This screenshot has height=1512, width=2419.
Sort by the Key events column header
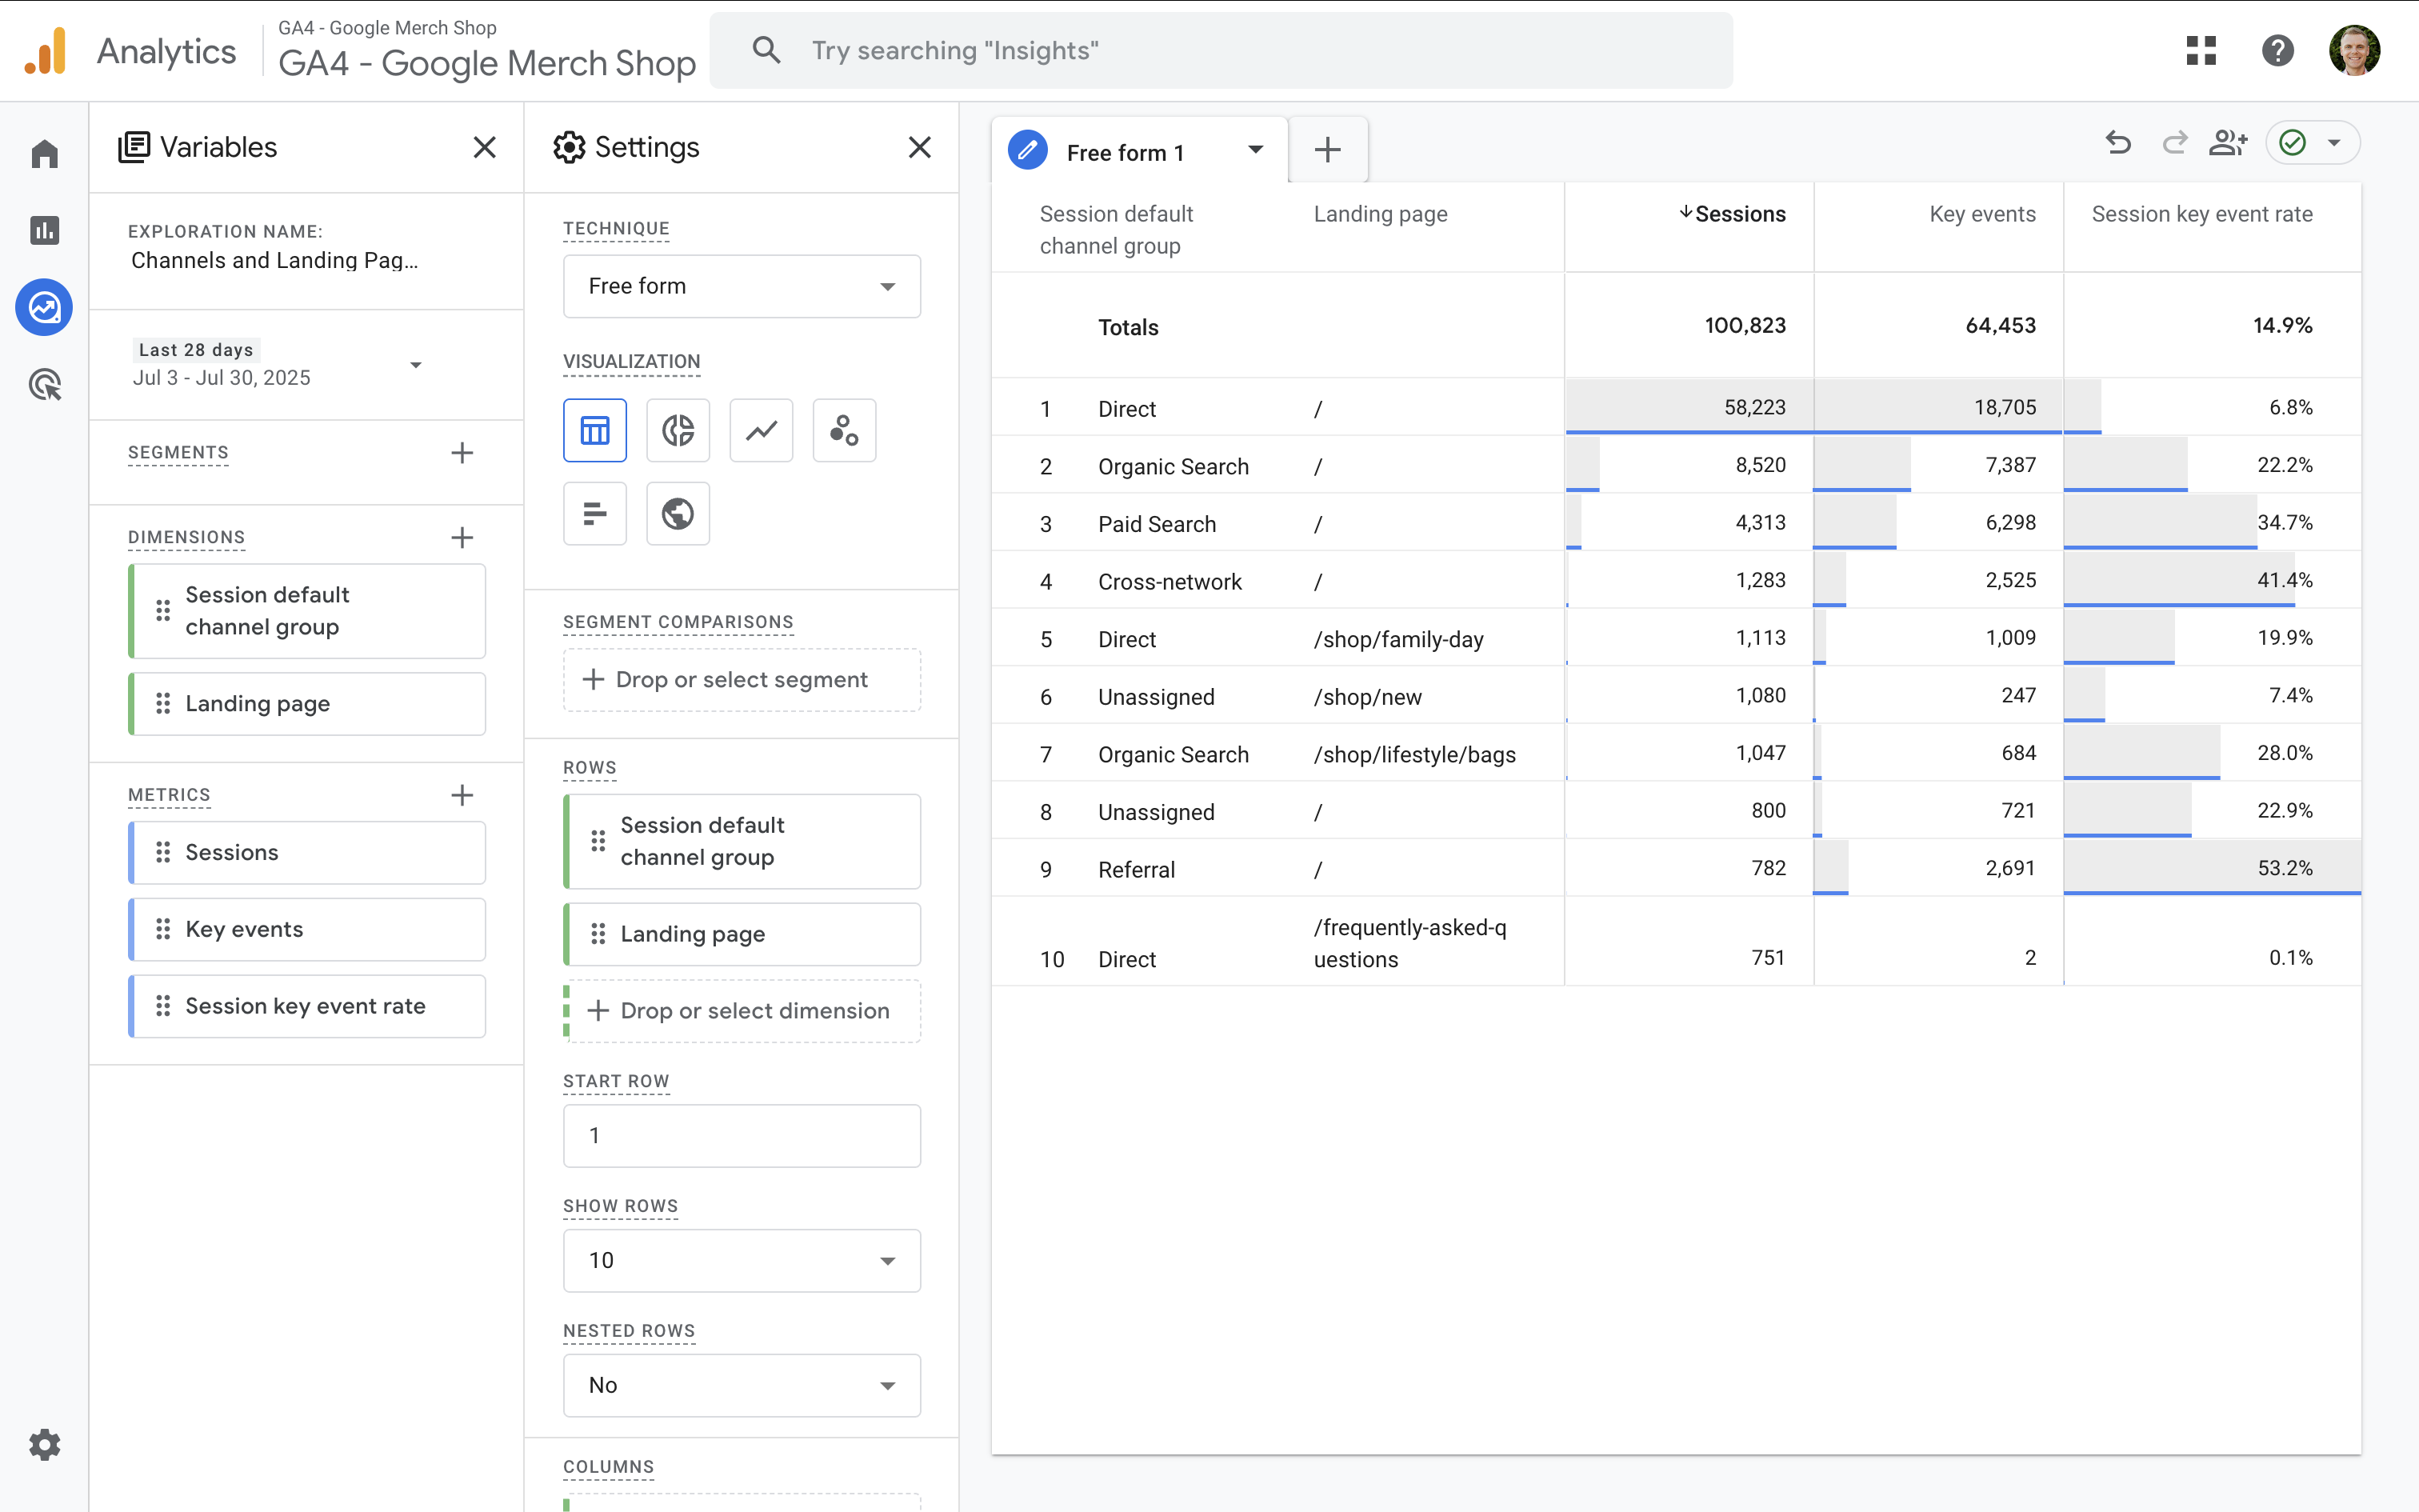coord(1982,214)
